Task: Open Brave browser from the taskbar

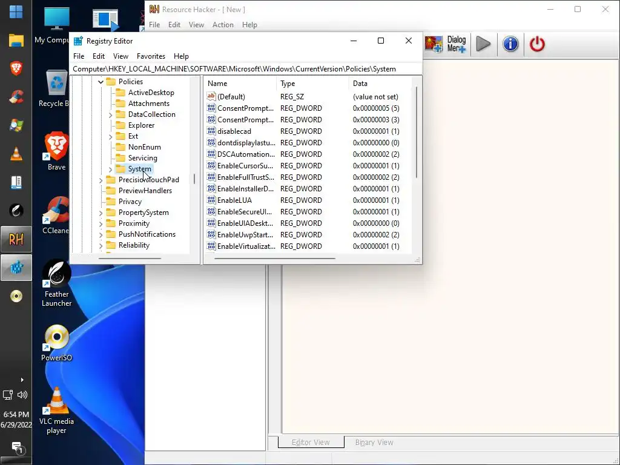Action: pyautogui.click(x=16, y=68)
